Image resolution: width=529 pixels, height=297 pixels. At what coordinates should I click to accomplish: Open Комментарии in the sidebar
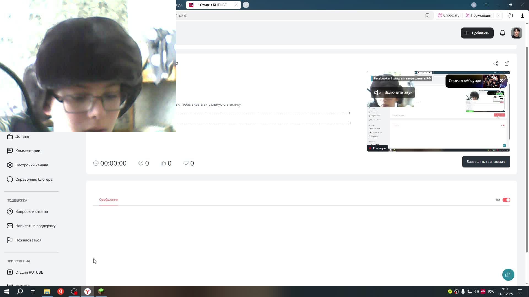click(28, 151)
